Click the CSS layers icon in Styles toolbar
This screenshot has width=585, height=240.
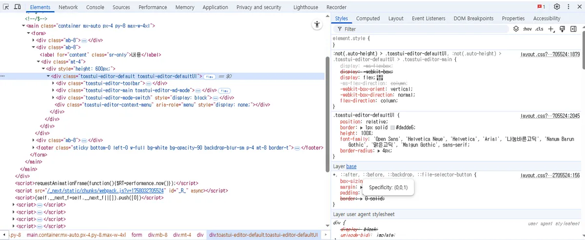[516, 29]
